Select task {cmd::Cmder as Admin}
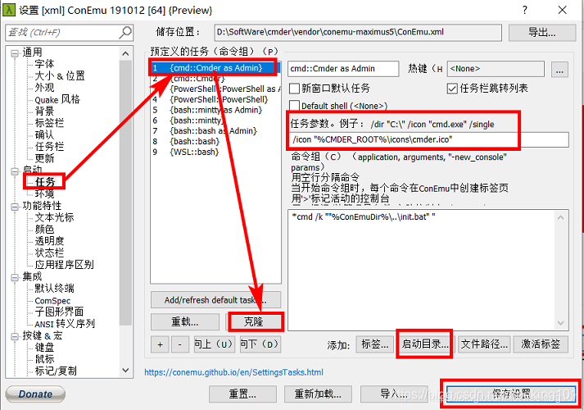This screenshot has width=584, height=410. (x=215, y=68)
